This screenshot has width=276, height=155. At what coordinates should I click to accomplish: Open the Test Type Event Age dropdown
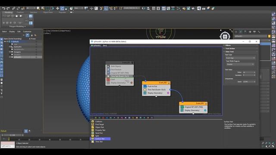tap(240, 58)
